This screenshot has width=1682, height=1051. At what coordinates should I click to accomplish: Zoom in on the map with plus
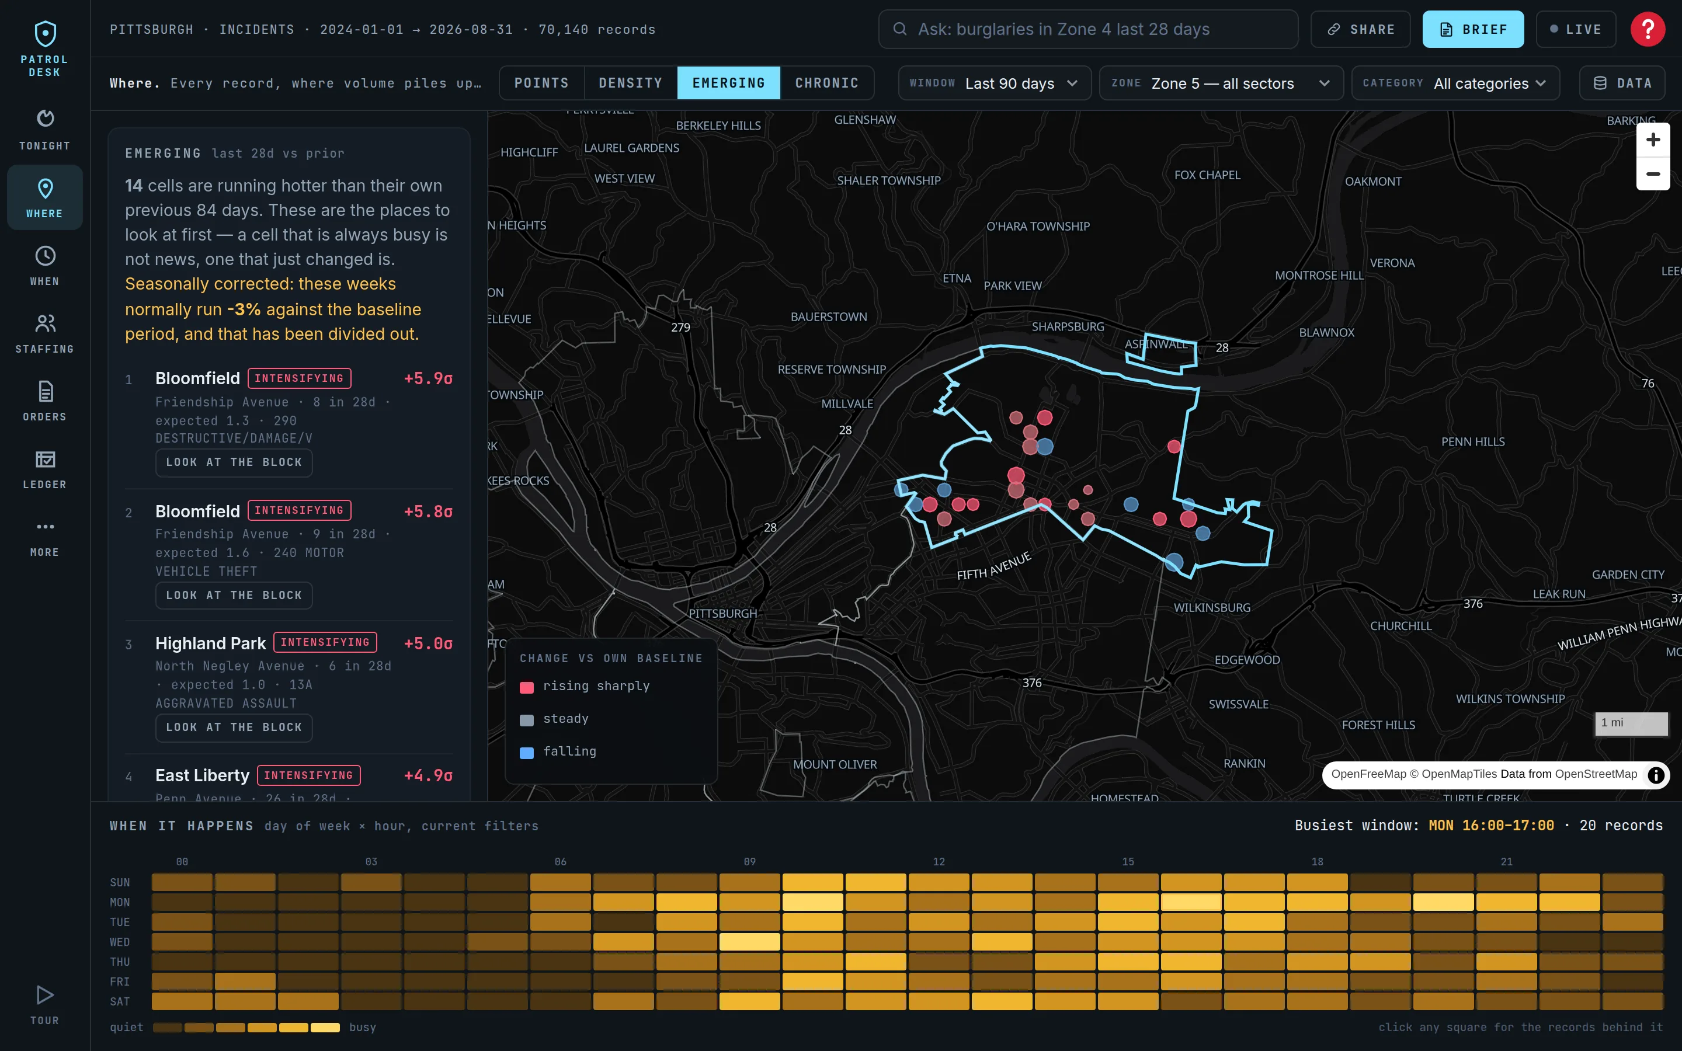[1653, 140]
